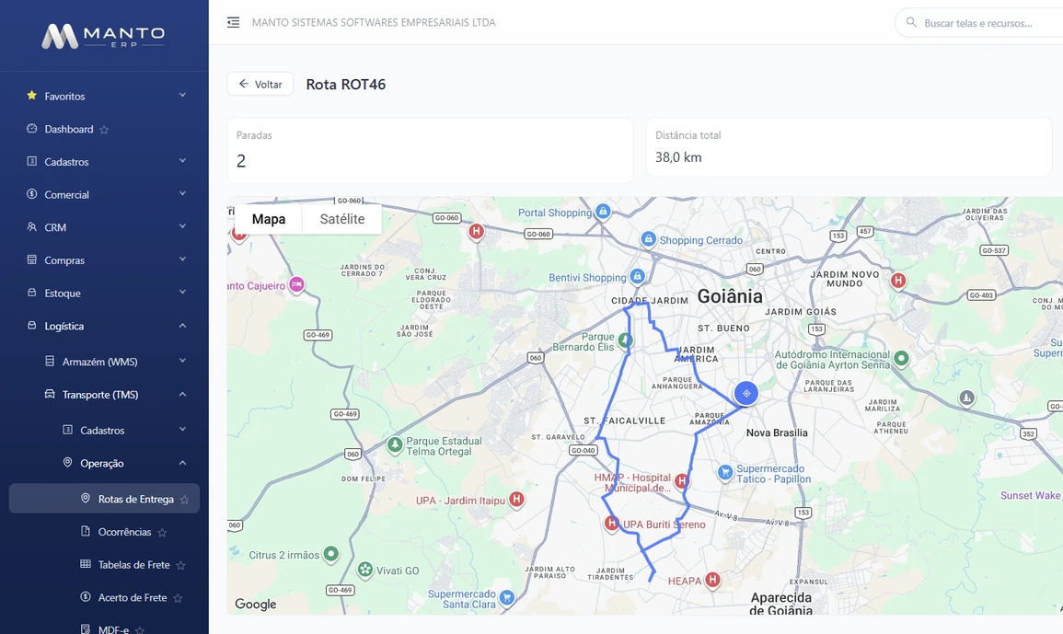Image resolution: width=1063 pixels, height=634 pixels.
Task: Click the Manto ERP logo
Action: pyautogui.click(x=104, y=36)
